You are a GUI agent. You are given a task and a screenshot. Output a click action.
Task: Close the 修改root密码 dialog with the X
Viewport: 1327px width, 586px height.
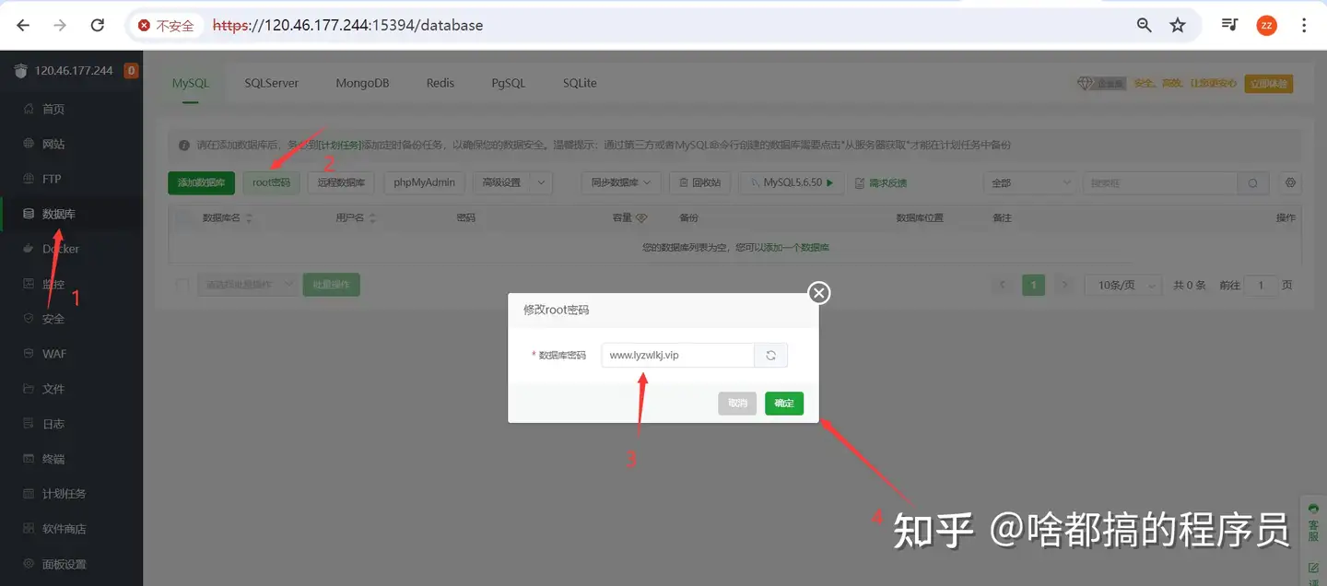tap(819, 293)
